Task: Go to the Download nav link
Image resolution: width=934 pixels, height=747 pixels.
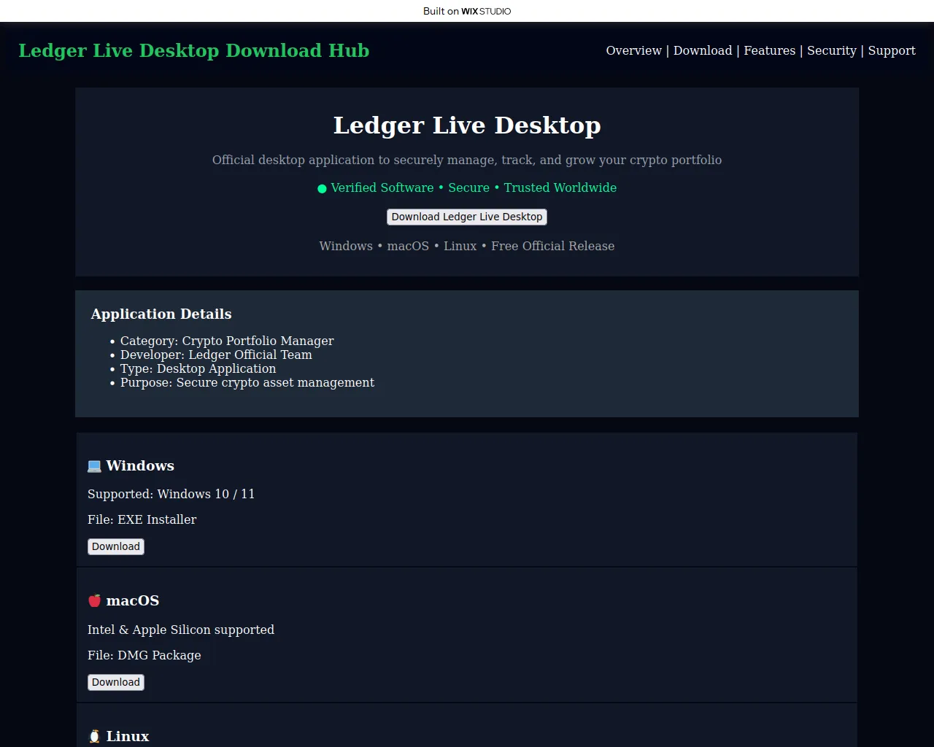Action: (x=702, y=50)
